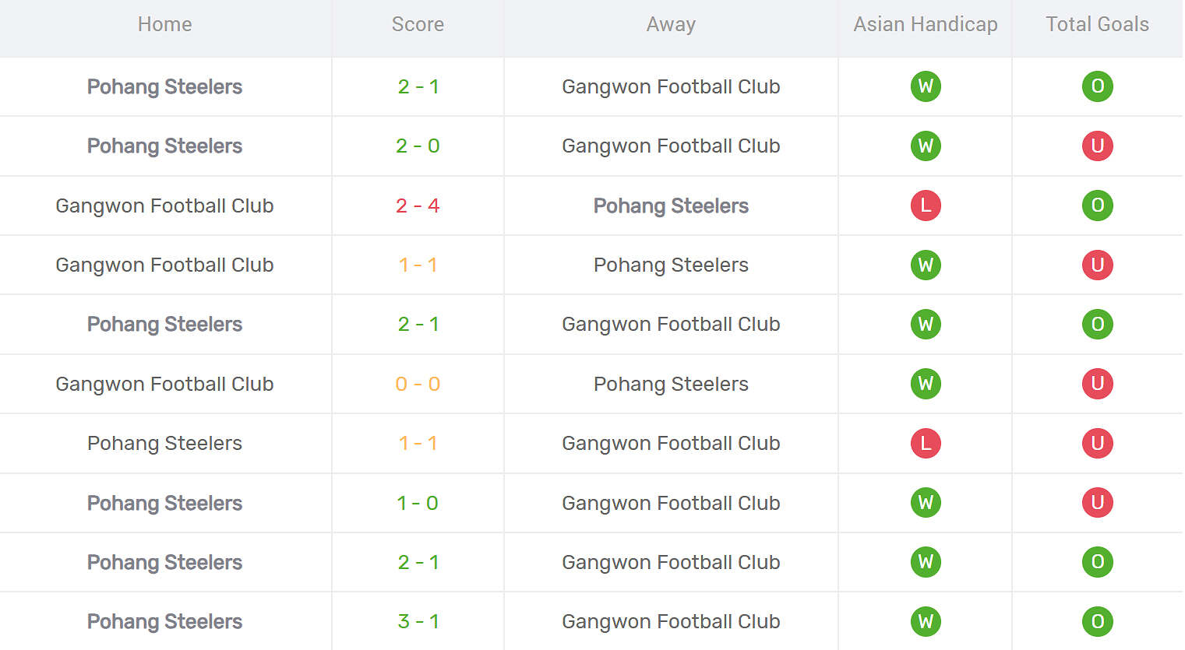This screenshot has width=1185, height=650.
Task: Click the red U badge in the second row
Action: [1097, 146]
